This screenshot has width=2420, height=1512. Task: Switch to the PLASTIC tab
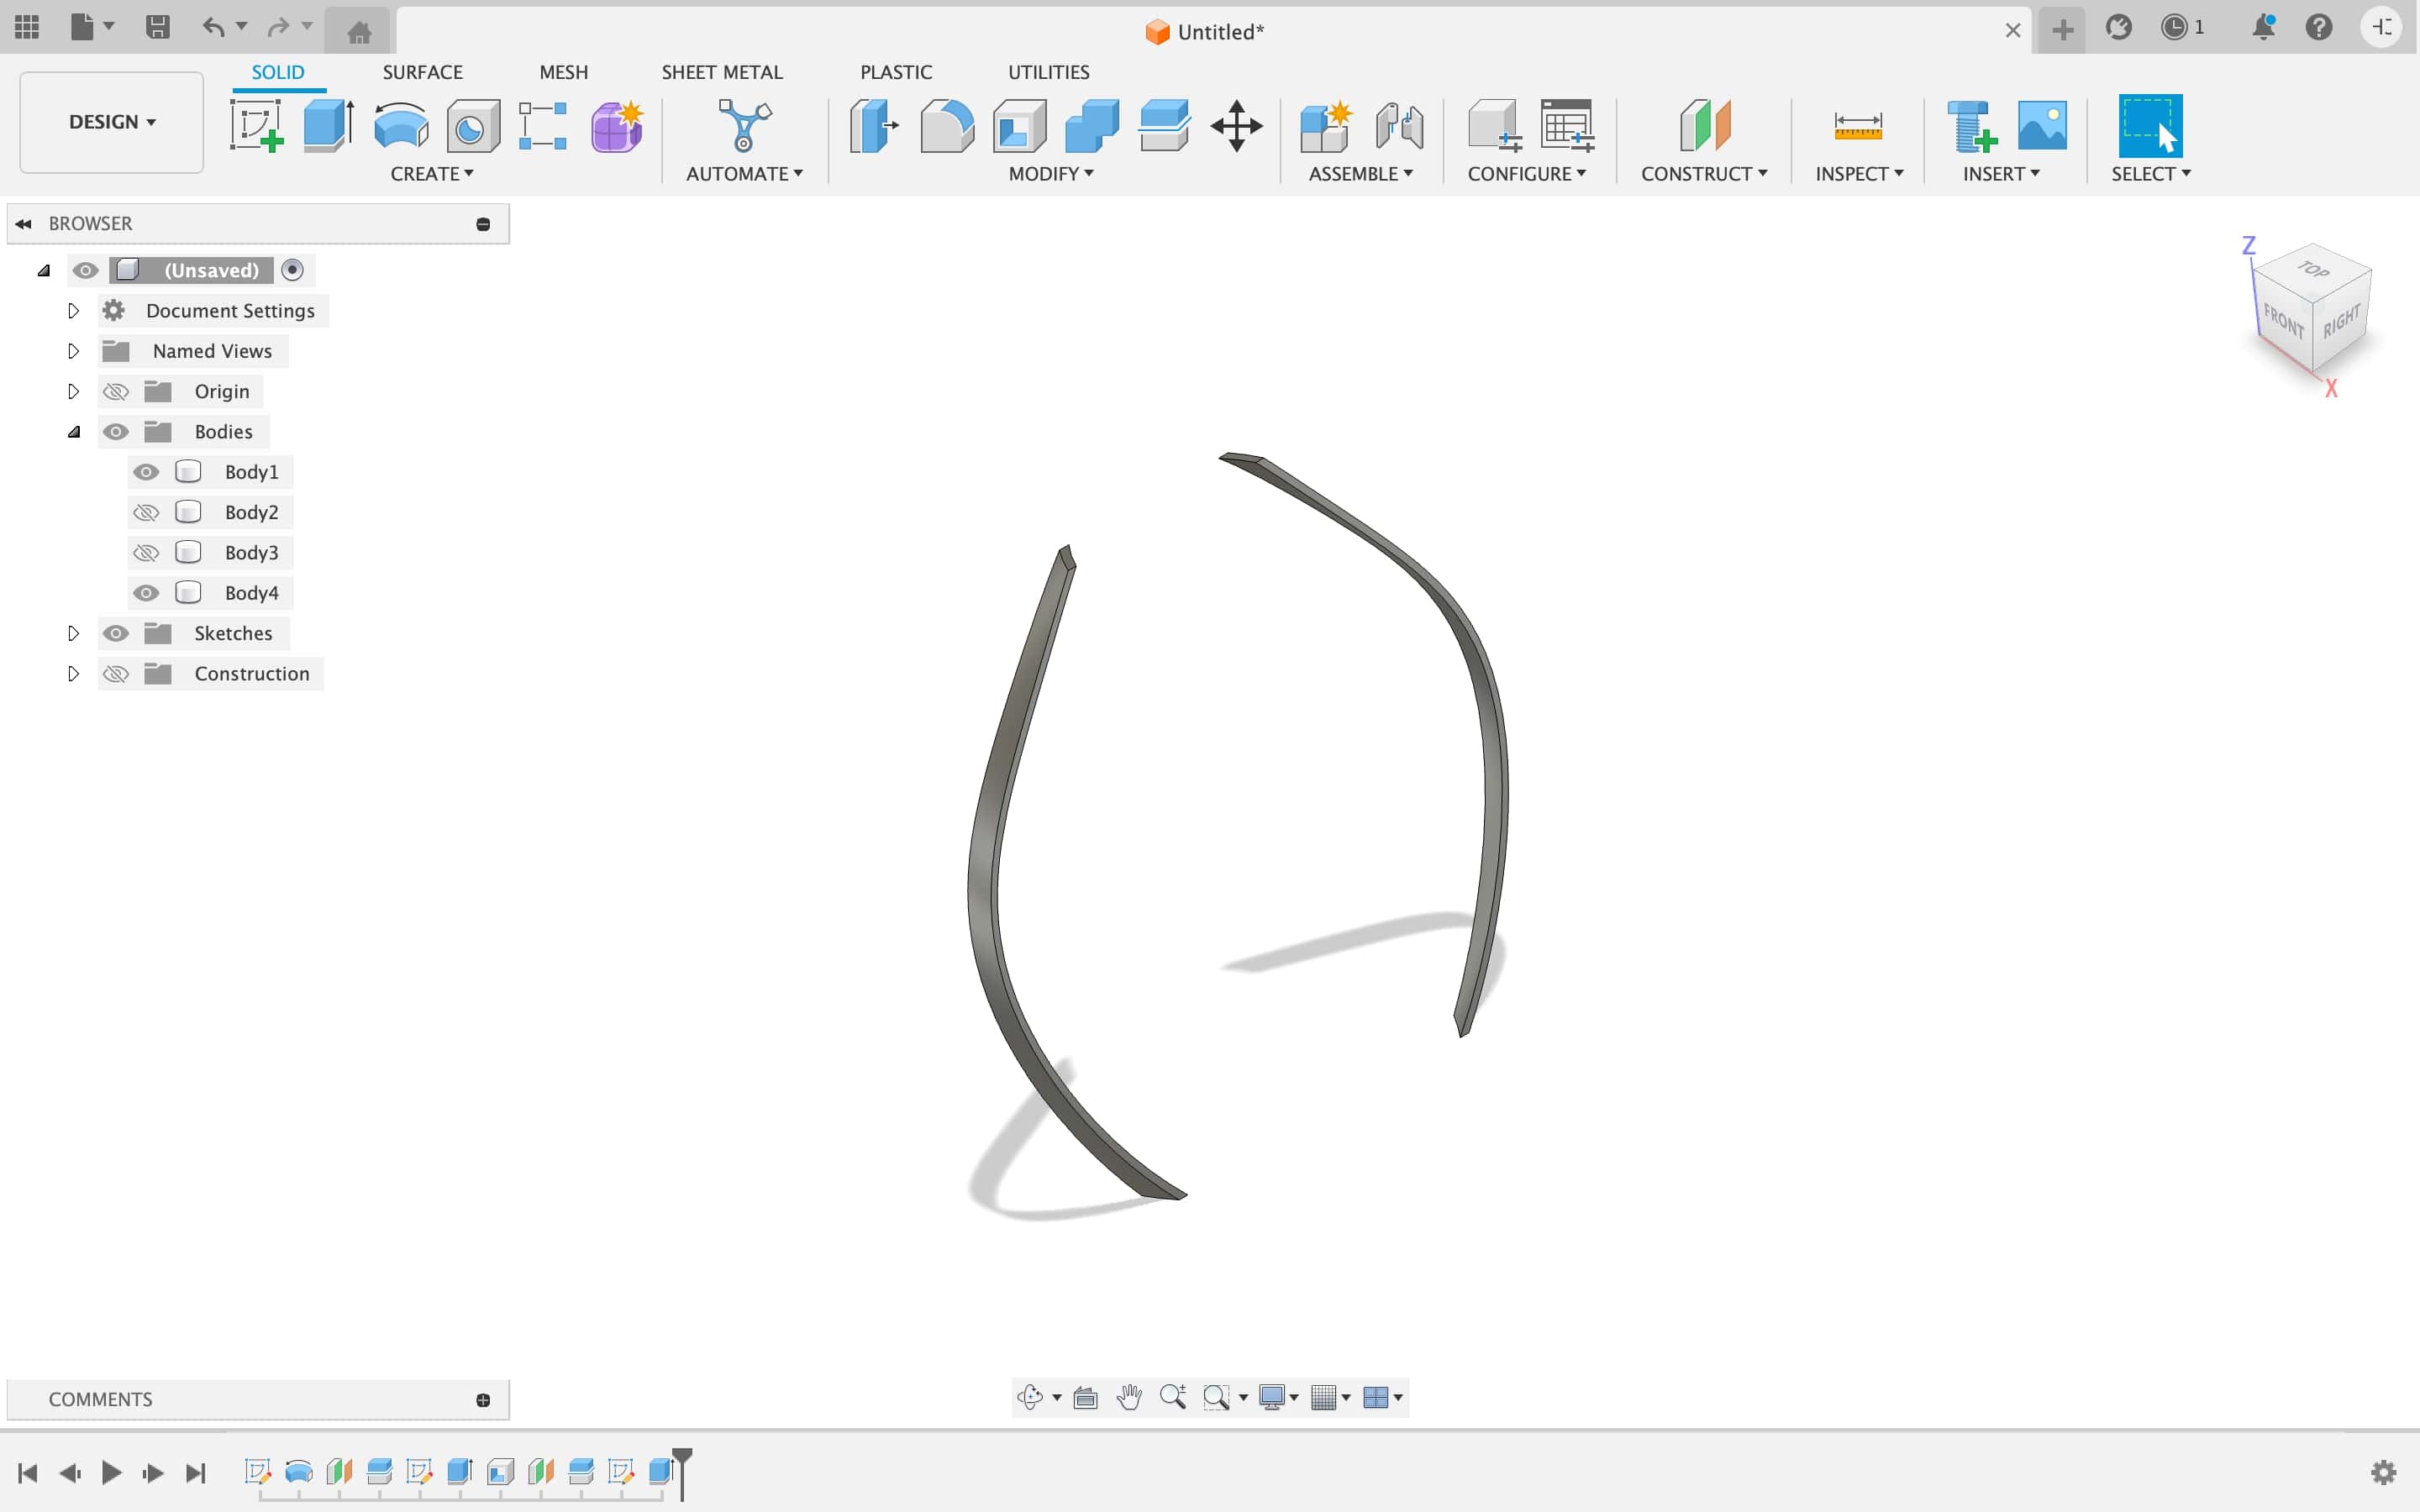click(896, 72)
